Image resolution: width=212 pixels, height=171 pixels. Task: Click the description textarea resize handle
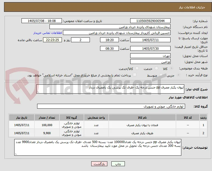38,92
